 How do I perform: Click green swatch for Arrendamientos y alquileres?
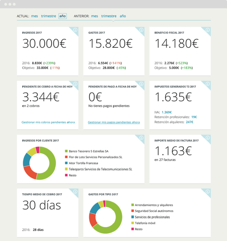(x=133, y=205)
